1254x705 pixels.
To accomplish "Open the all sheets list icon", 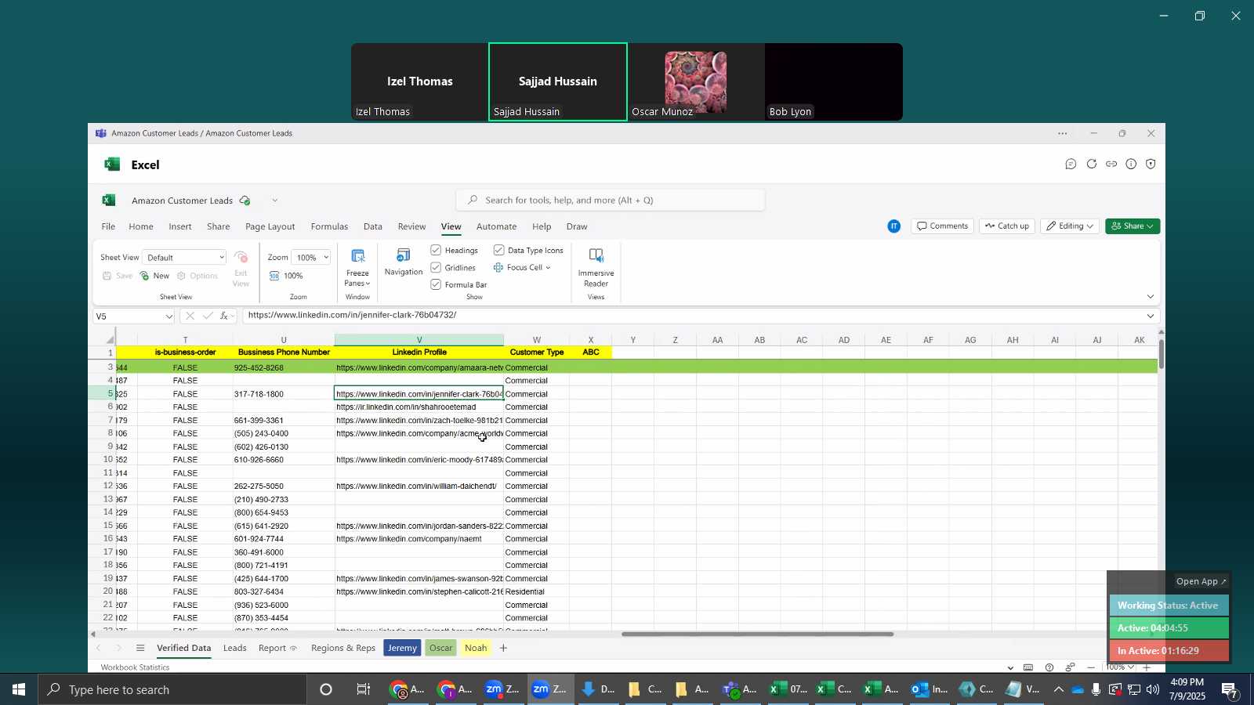I will coord(140,649).
